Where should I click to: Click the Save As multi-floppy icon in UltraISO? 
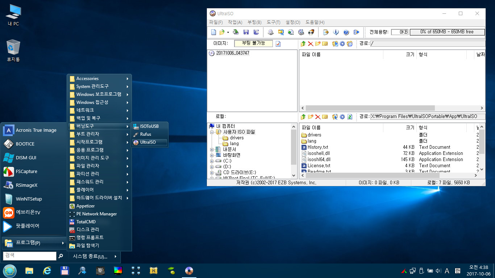[x=257, y=32]
